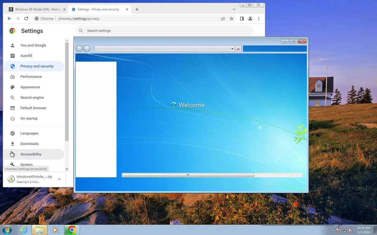The height and width of the screenshot is (235, 377).
Task: Open Downloads settings
Action: point(34,144)
